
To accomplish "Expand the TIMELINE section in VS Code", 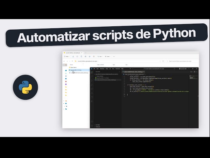I will [x=97, y=127].
